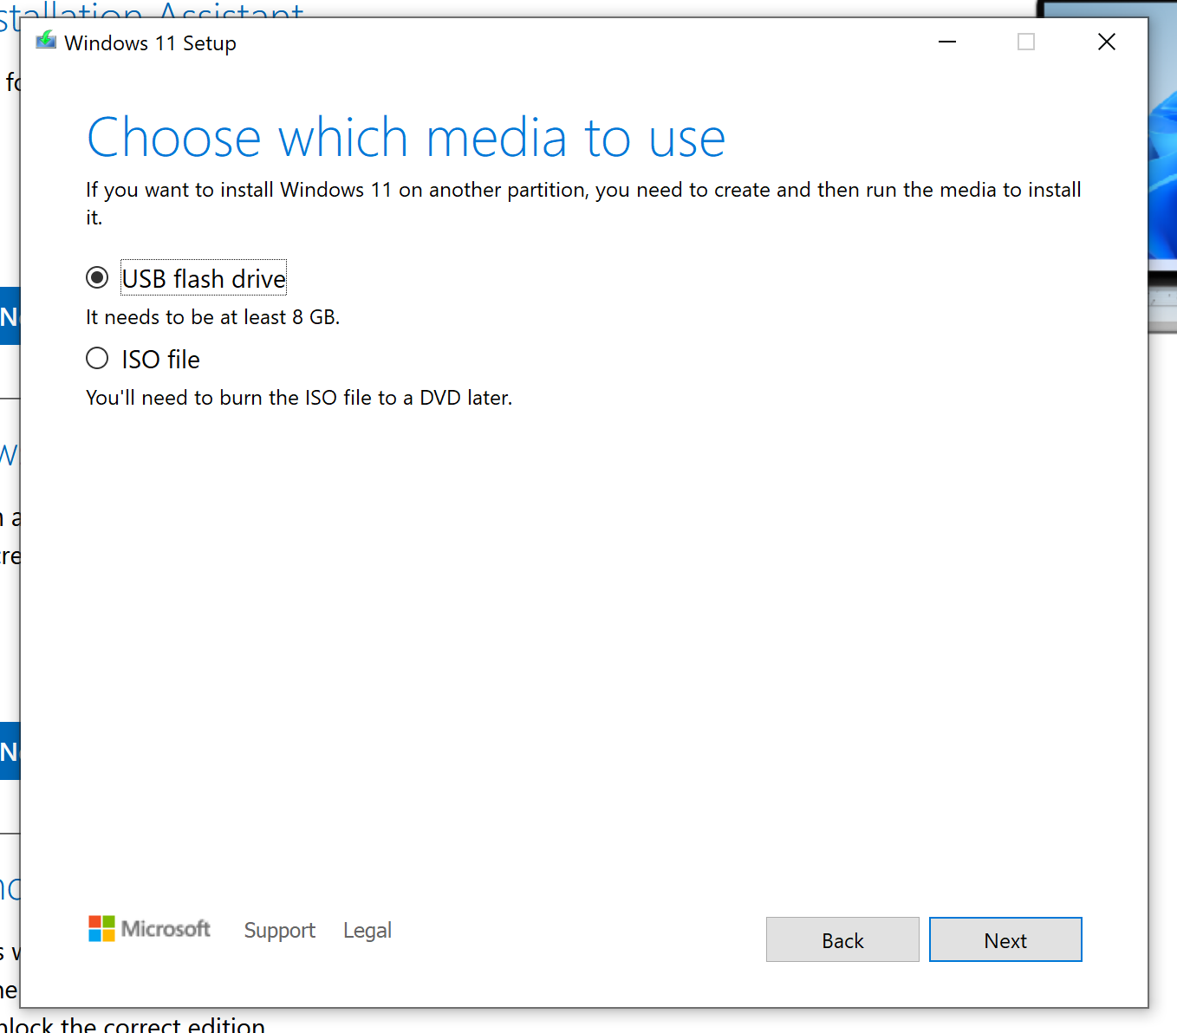Minimize the Windows 11 Setup window
This screenshot has height=1033, width=1177.
pos(947,42)
